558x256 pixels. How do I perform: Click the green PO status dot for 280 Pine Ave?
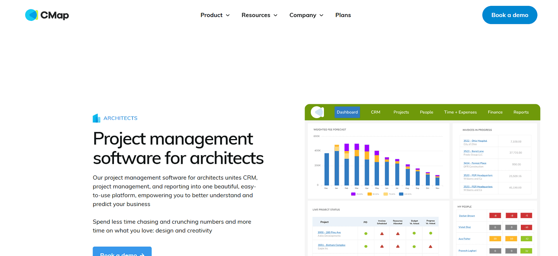click(366, 234)
